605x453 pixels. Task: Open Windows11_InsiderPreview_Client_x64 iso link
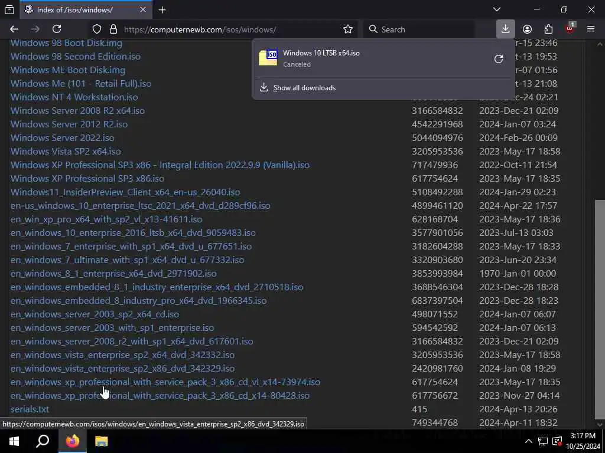point(125,192)
